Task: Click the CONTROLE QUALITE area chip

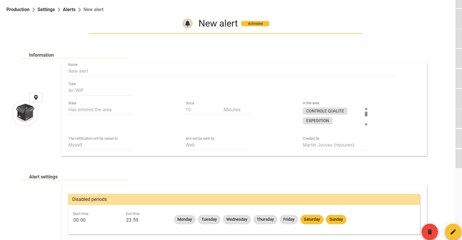Action: 325,111
